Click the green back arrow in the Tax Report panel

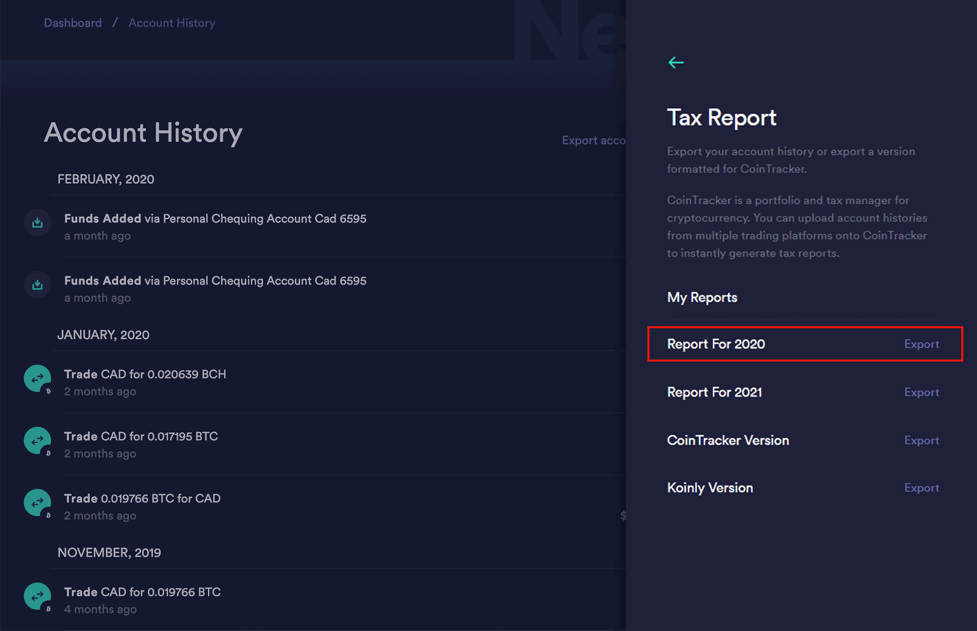(x=676, y=62)
